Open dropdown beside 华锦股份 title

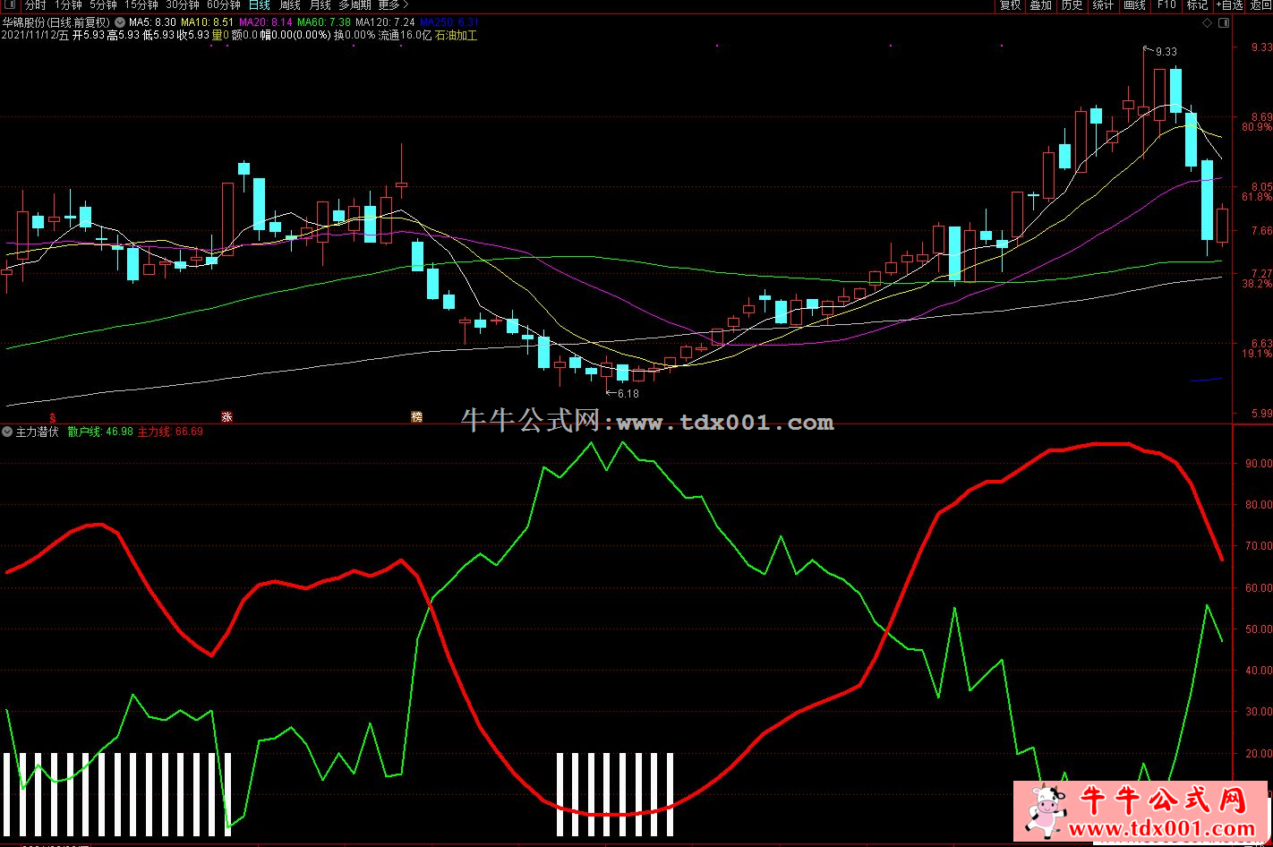(x=120, y=22)
